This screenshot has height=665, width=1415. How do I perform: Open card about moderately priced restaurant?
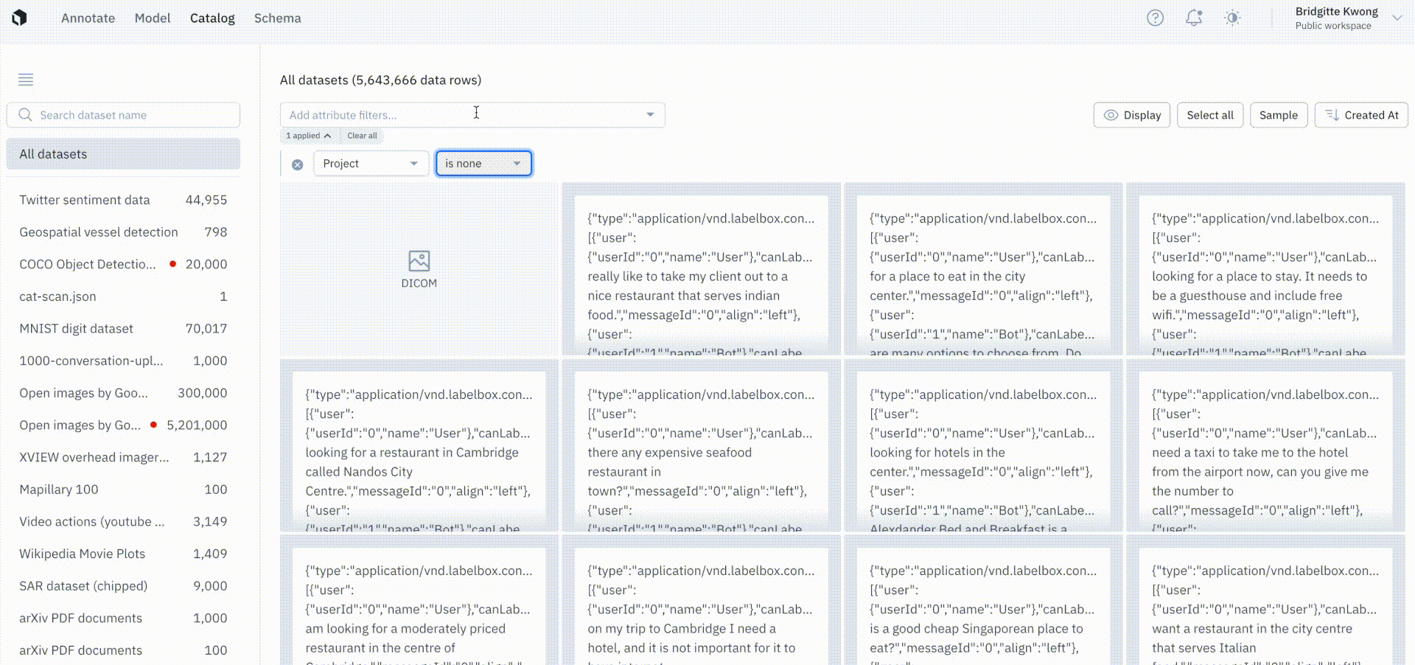(419, 600)
